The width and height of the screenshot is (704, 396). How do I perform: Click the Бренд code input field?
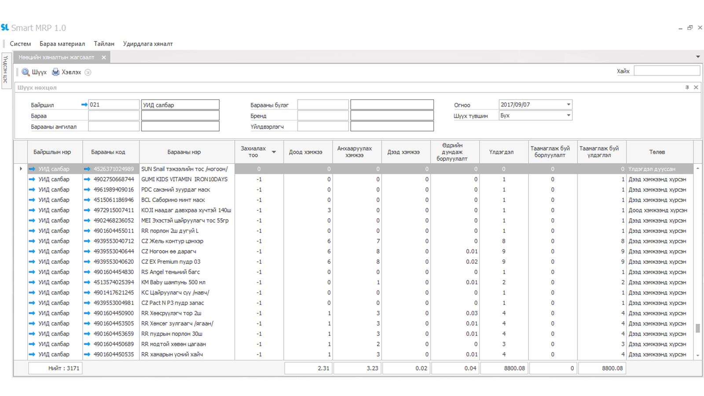pyautogui.click(x=323, y=116)
